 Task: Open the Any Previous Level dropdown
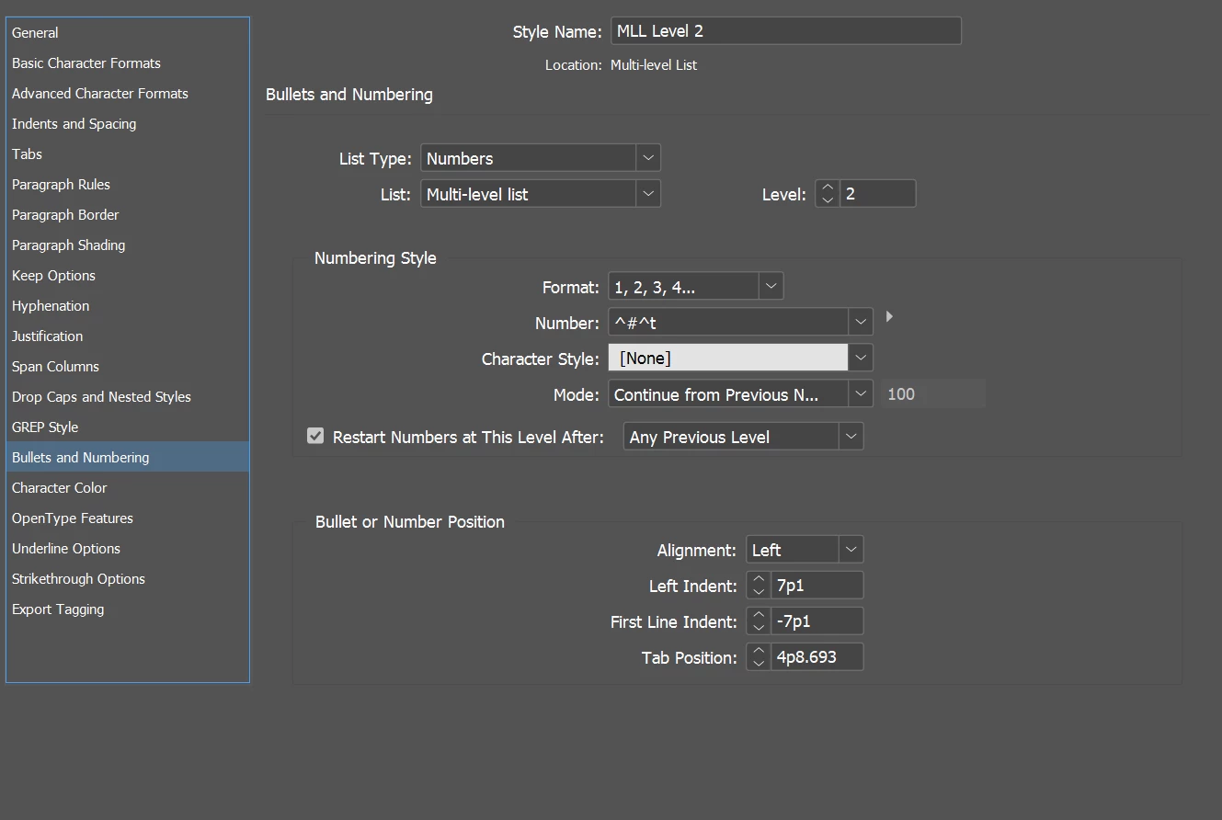pos(743,437)
